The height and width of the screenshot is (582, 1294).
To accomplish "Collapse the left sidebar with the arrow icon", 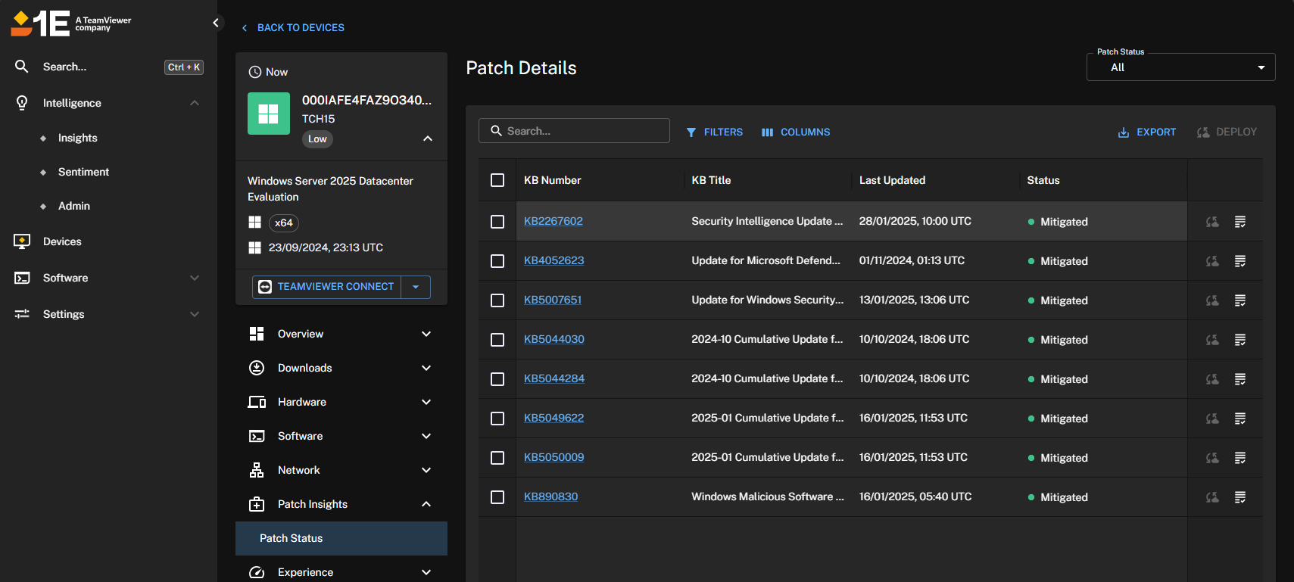I will [216, 23].
